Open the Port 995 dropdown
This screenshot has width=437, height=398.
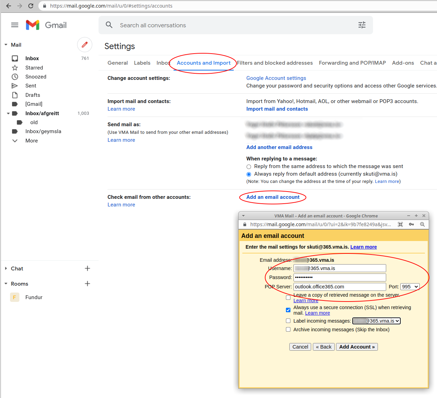410,287
